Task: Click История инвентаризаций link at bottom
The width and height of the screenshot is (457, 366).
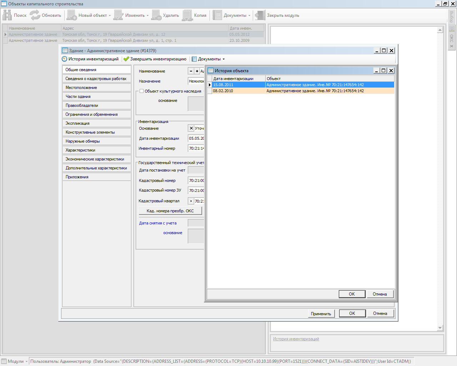Action: 296,339
